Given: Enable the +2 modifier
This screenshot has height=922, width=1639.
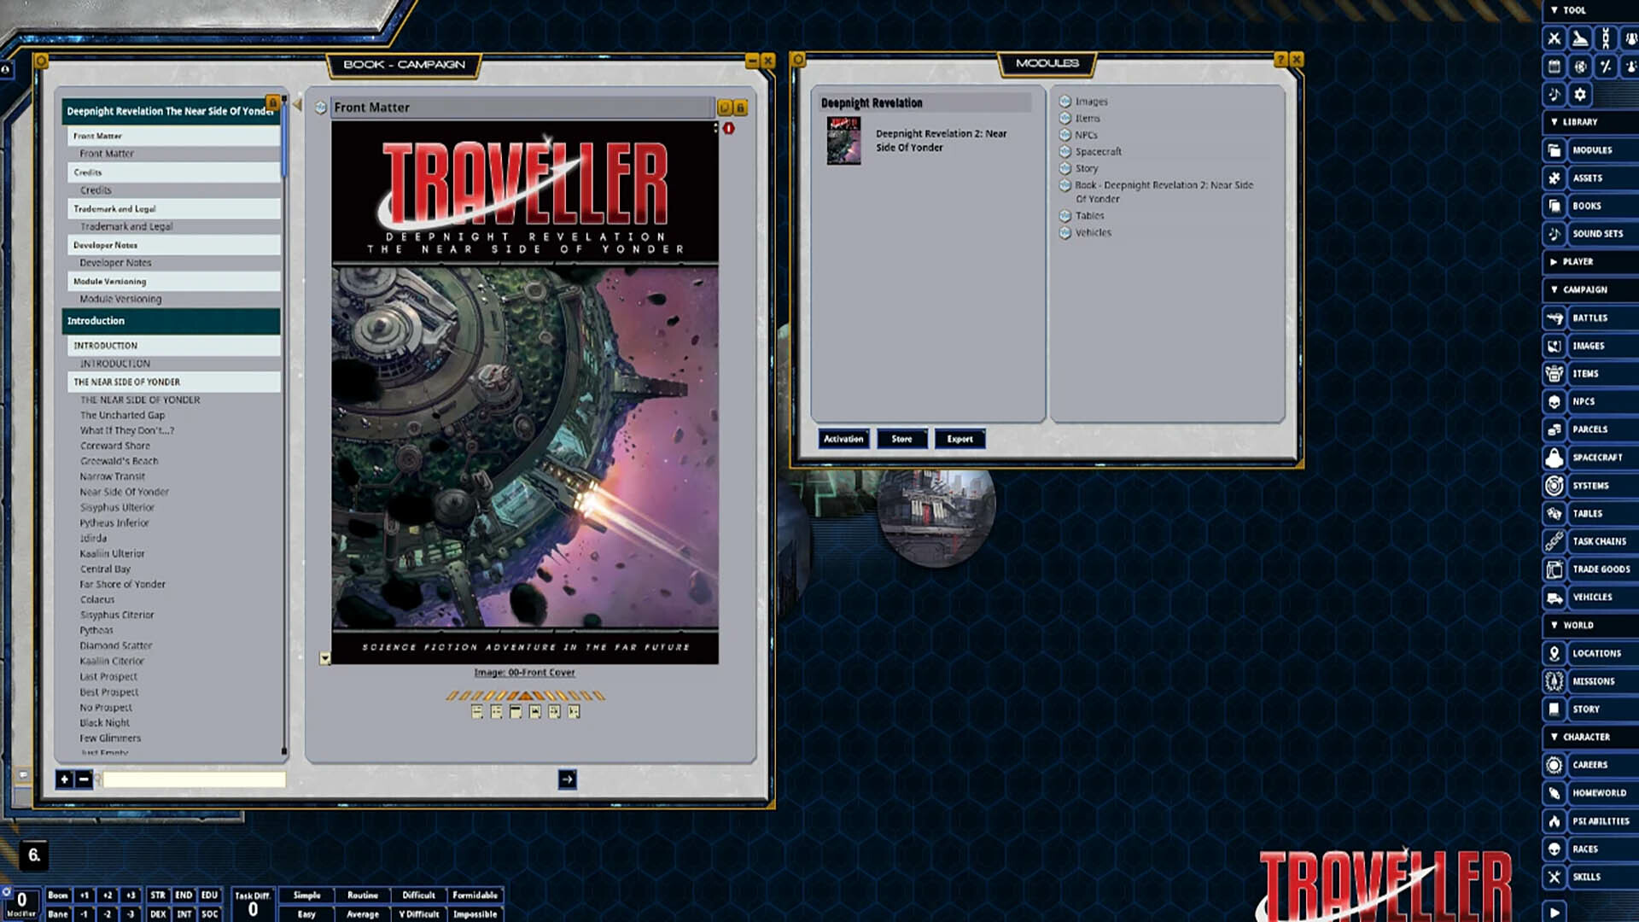Looking at the screenshot, I should 109,895.
